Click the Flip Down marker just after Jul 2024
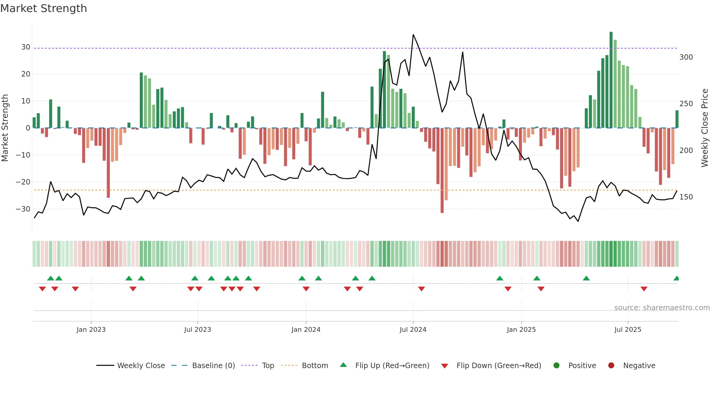This screenshot has height=405, width=720. tap(421, 289)
